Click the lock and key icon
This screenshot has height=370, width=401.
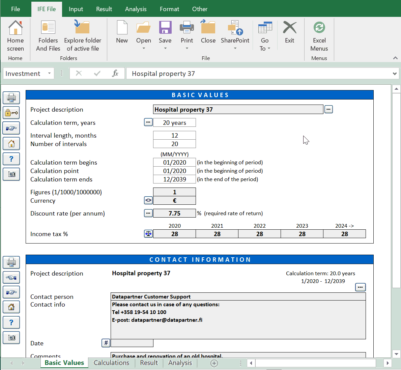pos(11,113)
